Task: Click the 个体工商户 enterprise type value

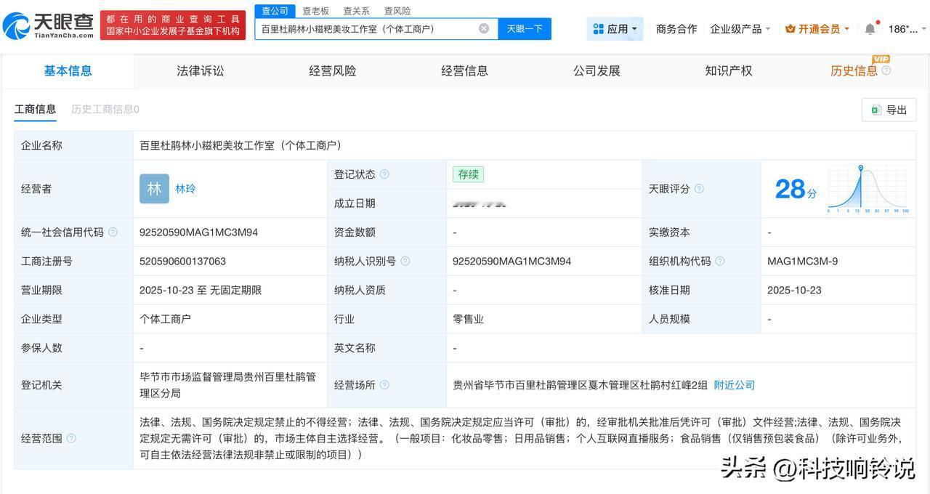Action: (x=166, y=320)
